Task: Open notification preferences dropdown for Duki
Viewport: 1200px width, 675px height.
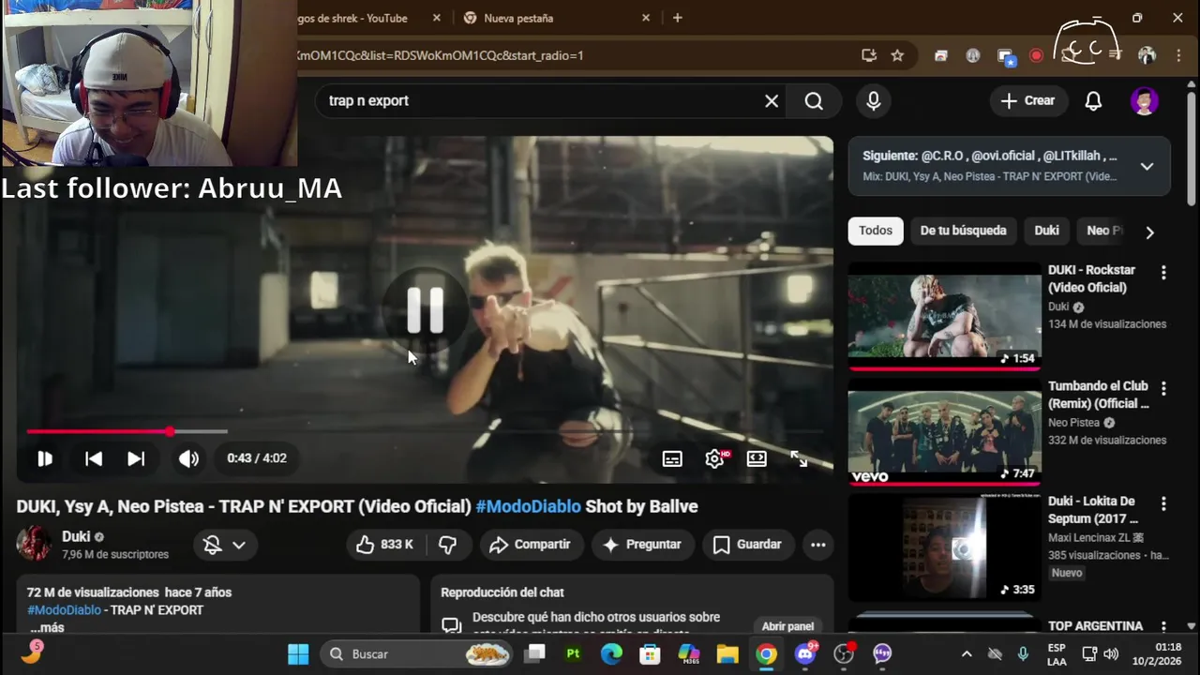Action: pos(225,545)
